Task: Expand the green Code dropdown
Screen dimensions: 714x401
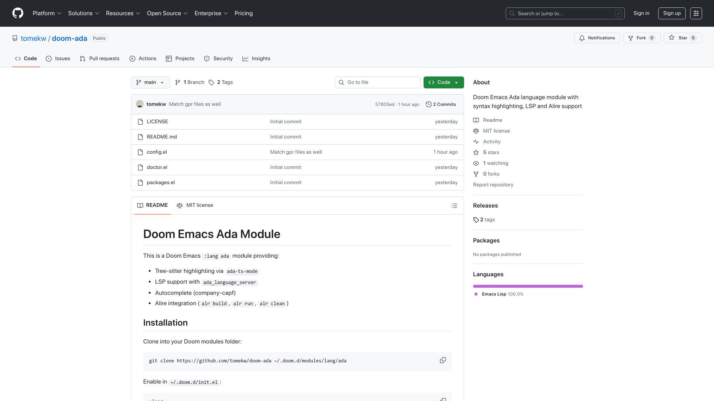Action: click(x=444, y=82)
